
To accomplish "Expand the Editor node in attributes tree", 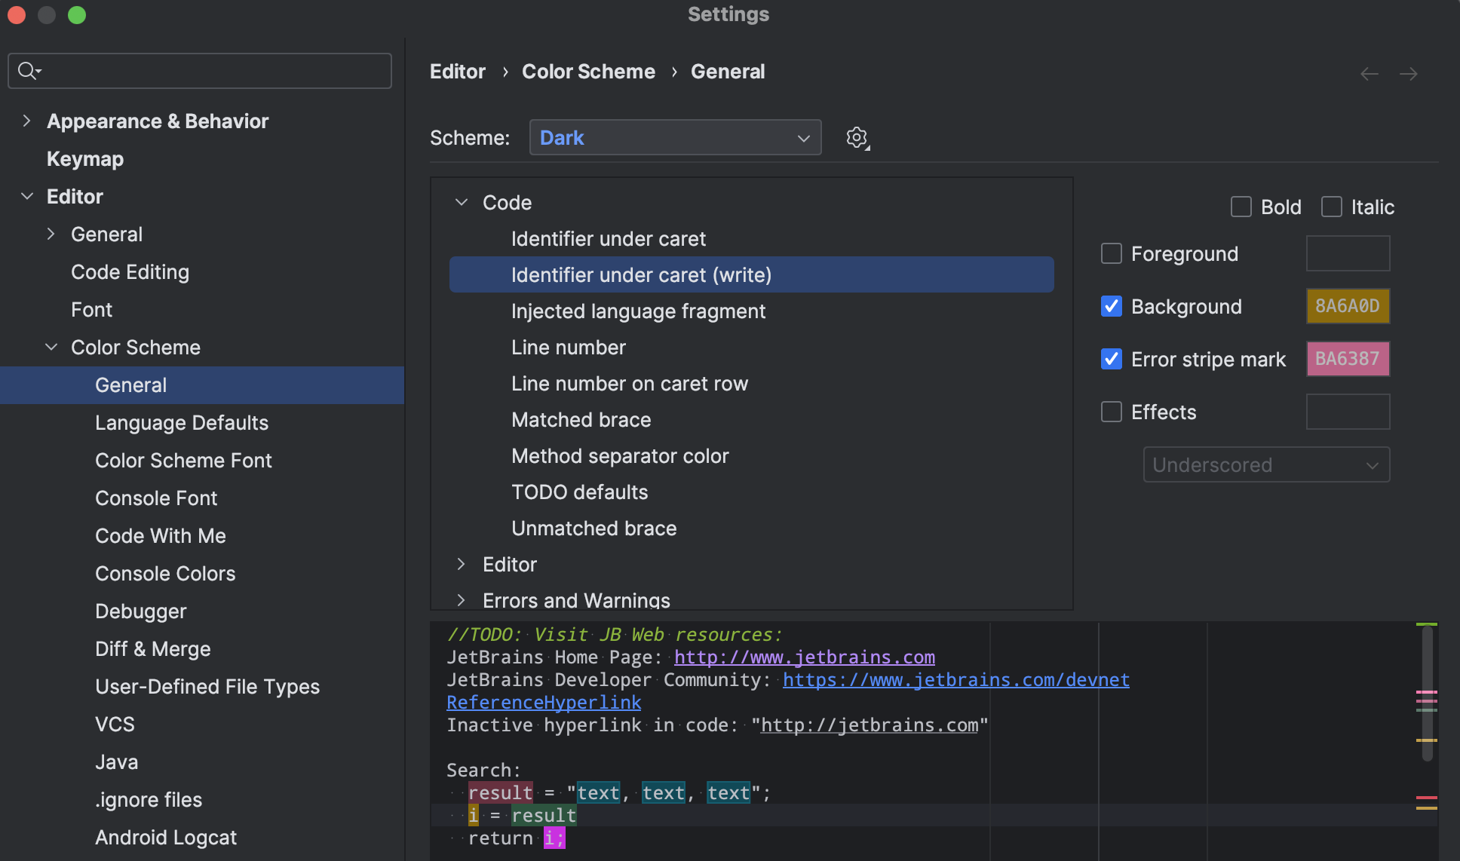I will pyautogui.click(x=462, y=564).
